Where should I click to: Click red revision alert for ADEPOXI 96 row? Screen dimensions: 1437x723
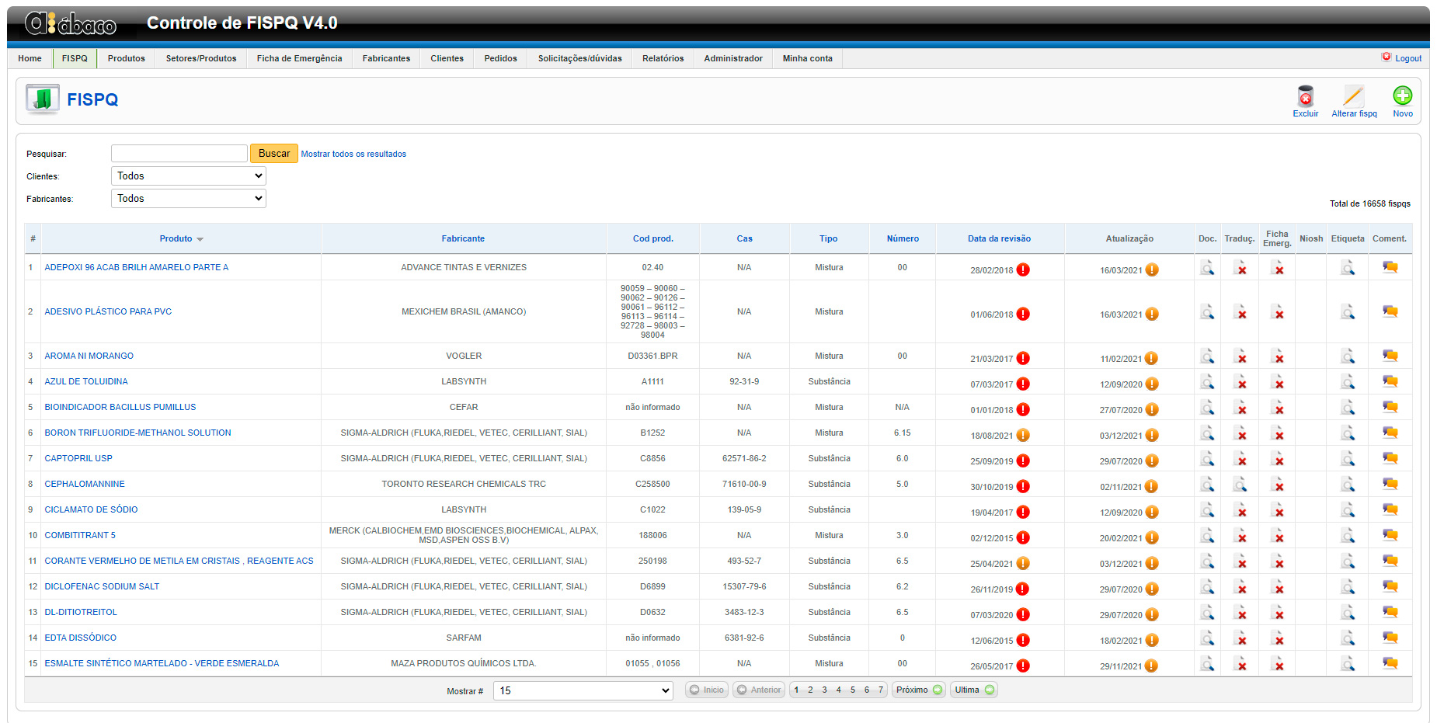coord(1023,270)
